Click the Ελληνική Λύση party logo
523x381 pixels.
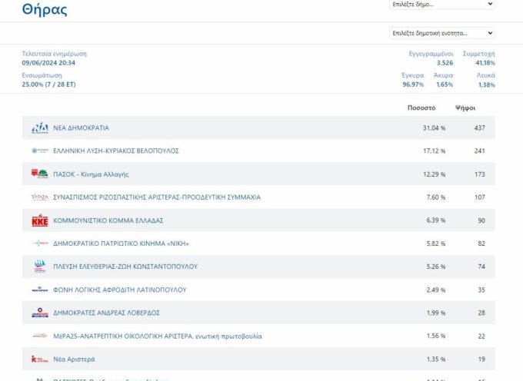tap(40, 151)
